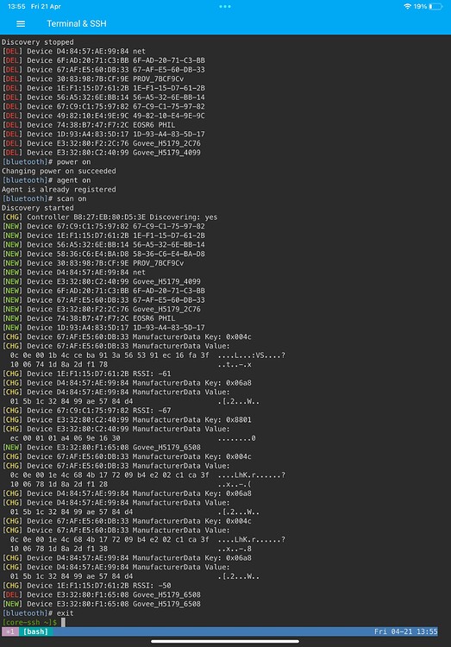This screenshot has width=451, height=647.
Task: Click the NEW Govee_H5179_4099 device line
Action: pos(102,281)
